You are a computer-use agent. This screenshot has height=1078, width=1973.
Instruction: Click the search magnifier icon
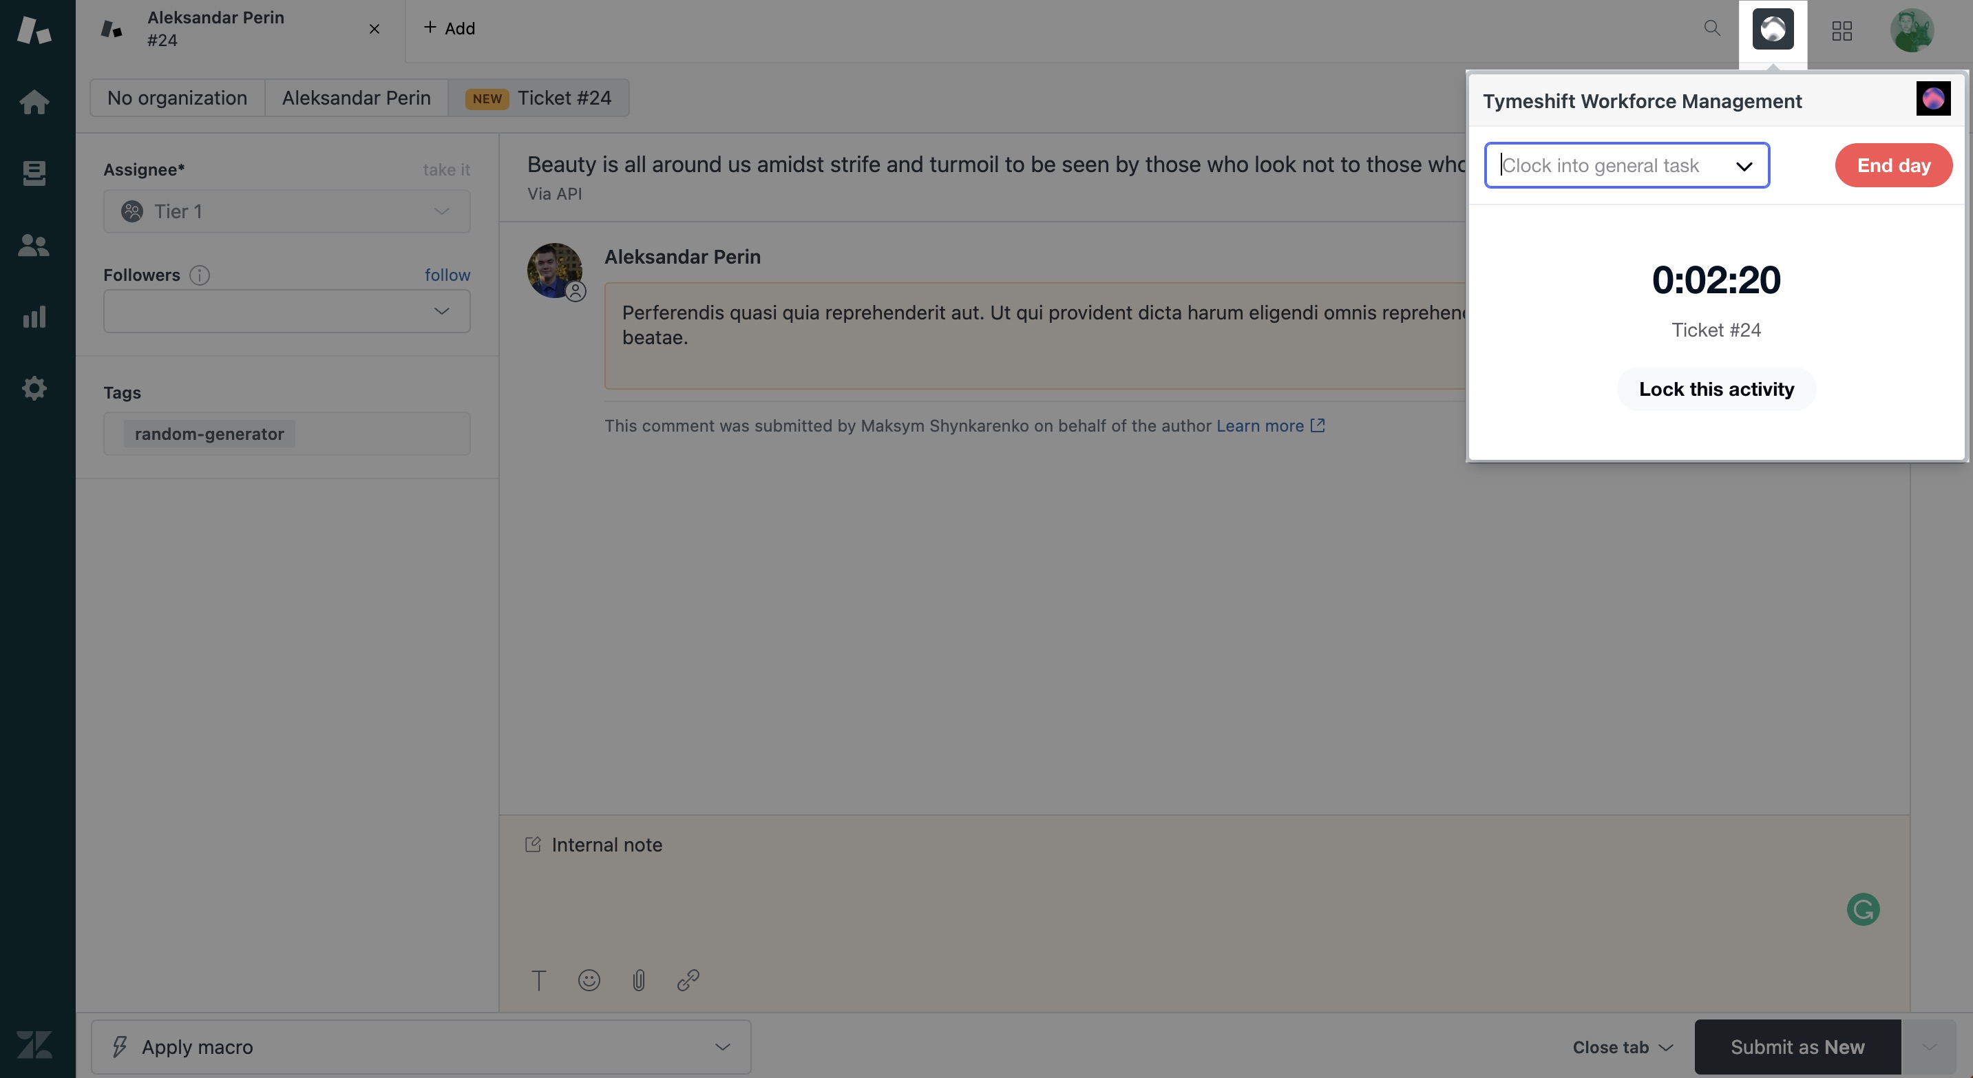point(1712,29)
